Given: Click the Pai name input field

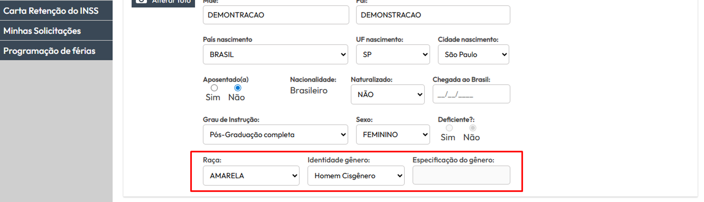Looking at the screenshot, I should coord(433,15).
